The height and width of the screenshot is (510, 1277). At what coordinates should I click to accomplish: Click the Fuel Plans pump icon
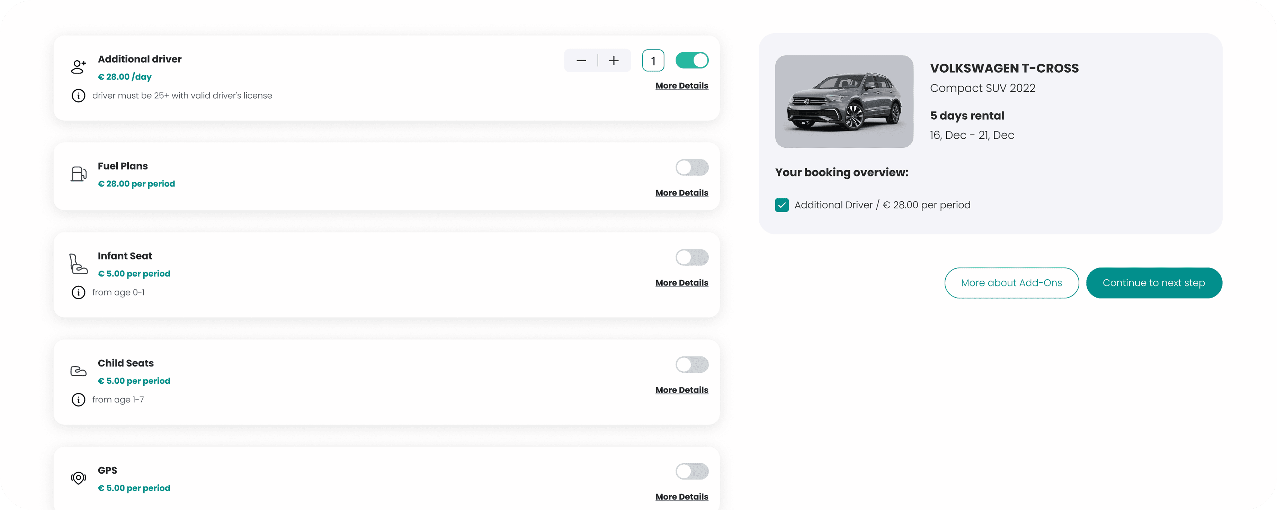(78, 174)
